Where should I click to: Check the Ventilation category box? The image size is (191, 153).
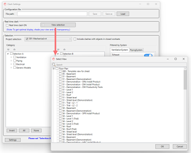coord(15,57)
